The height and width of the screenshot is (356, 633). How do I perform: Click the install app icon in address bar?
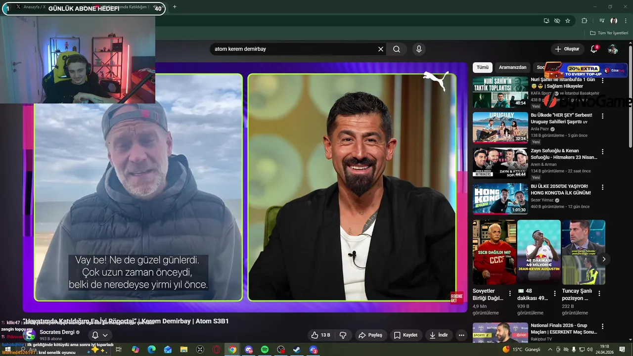[546, 21]
